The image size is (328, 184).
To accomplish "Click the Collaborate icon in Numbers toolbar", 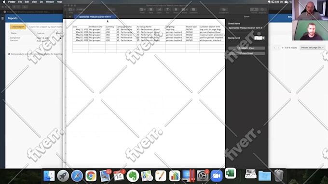I will click(224, 10).
